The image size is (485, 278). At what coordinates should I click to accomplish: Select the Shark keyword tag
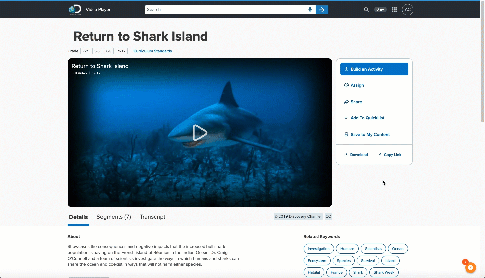click(358, 272)
